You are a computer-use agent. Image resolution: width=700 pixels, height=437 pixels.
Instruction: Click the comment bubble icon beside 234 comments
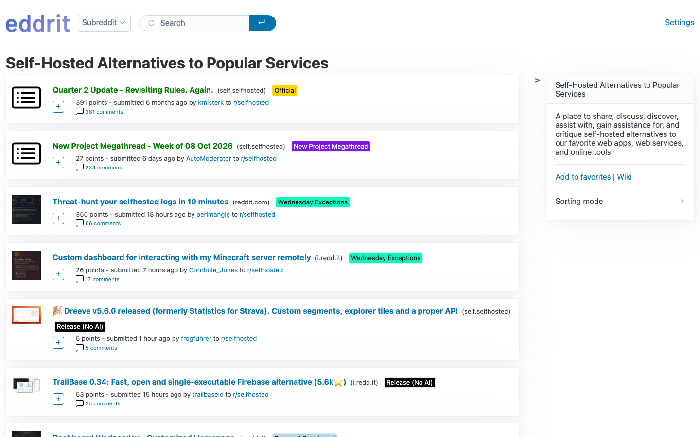80,168
